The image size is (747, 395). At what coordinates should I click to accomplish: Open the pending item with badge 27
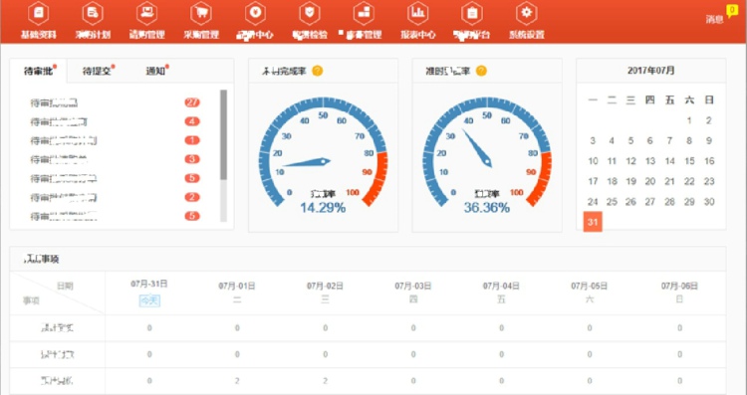115,102
